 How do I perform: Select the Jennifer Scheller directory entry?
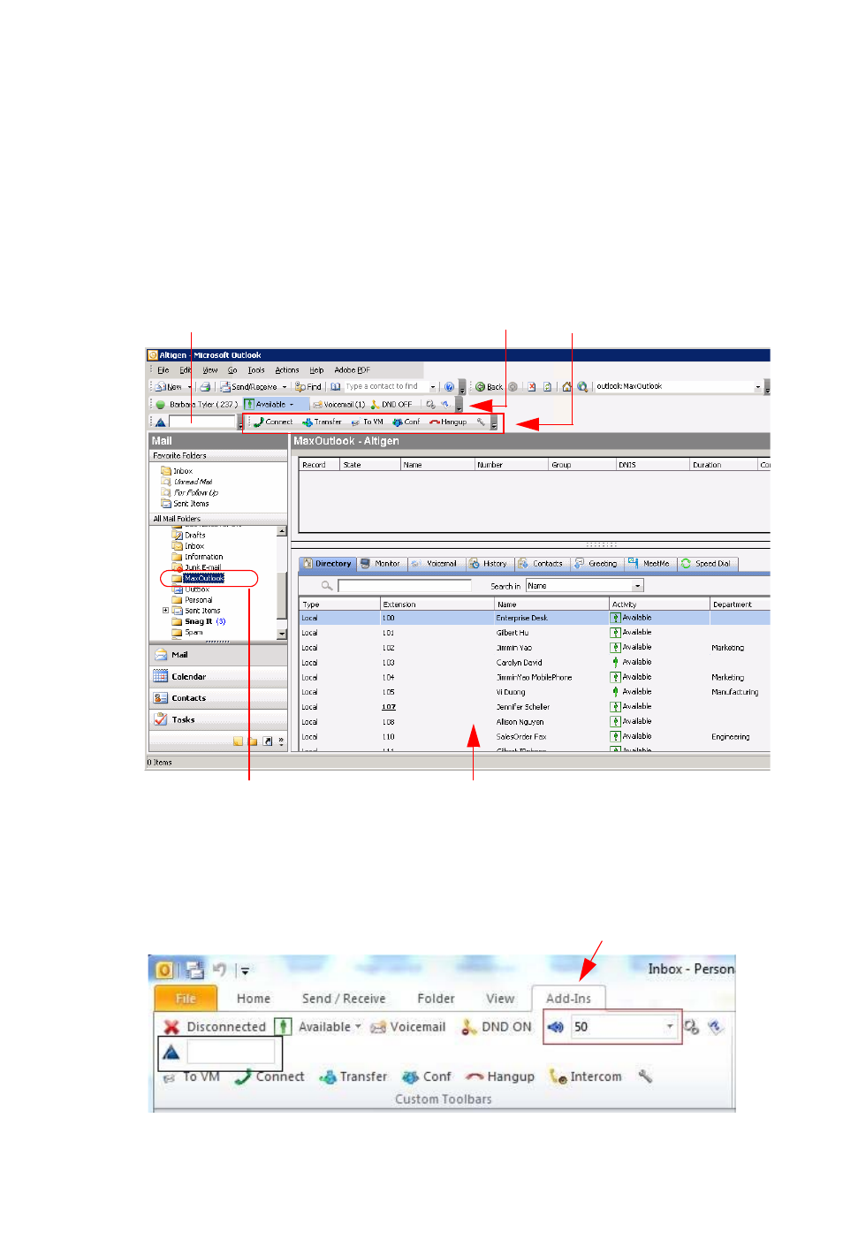[523, 707]
